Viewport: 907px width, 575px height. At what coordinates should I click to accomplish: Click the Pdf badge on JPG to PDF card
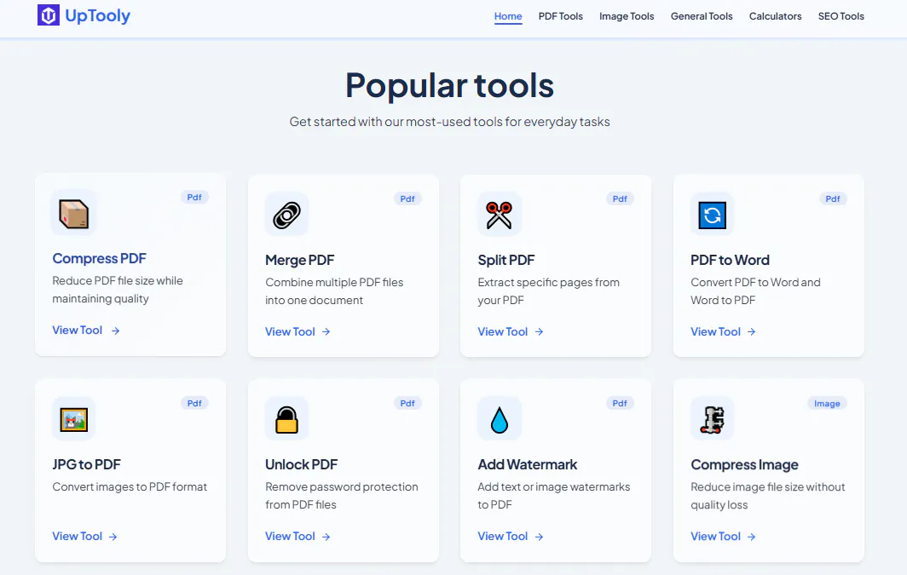[194, 404]
